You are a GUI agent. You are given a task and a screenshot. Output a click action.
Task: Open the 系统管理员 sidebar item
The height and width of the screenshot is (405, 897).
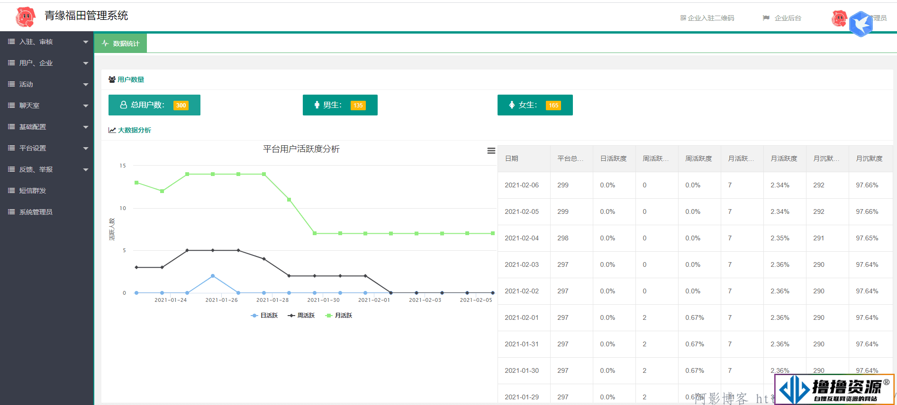coord(47,212)
